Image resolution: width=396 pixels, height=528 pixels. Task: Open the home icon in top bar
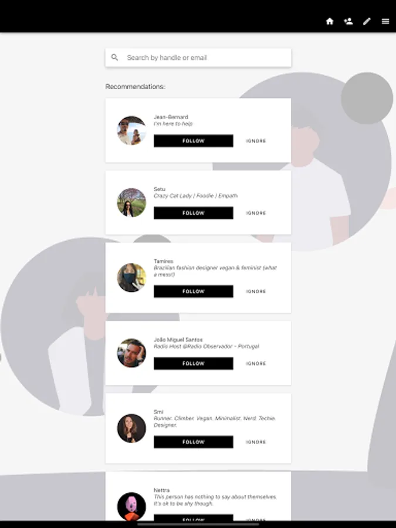[x=330, y=22]
